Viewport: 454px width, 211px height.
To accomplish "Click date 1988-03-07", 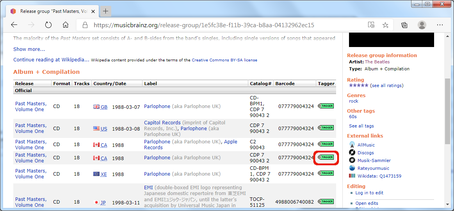I will (126, 106).
